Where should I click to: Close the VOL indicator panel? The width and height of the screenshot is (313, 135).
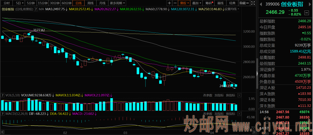(240, 95)
